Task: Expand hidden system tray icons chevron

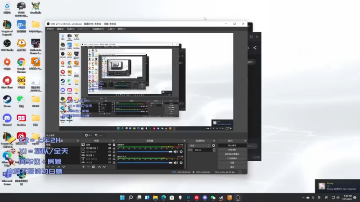Action: [x=303, y=198]
